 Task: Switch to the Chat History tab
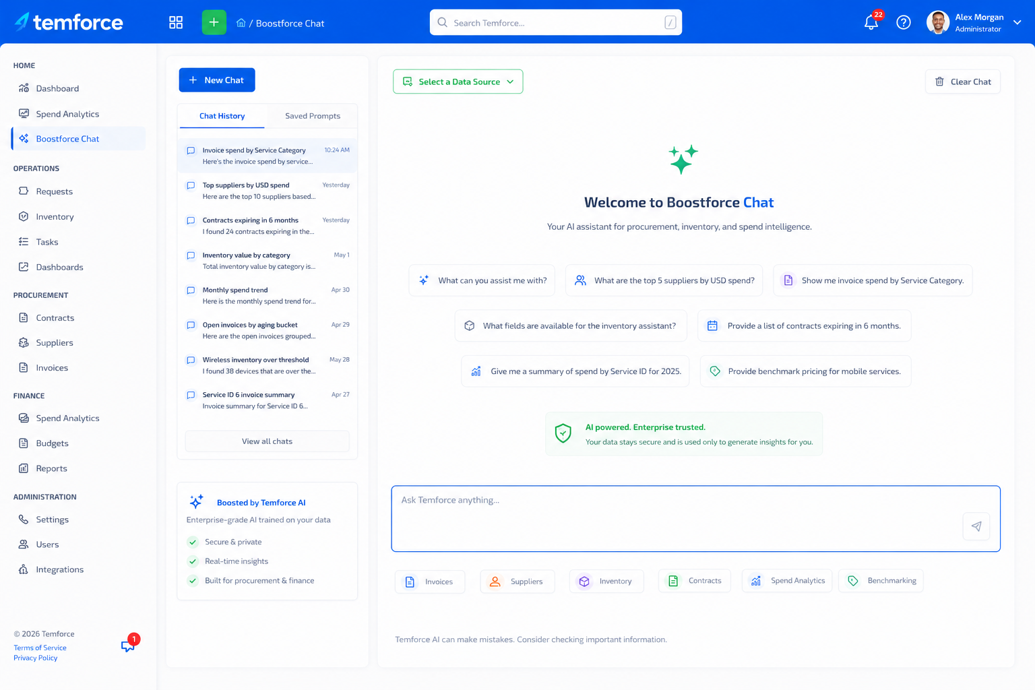click(222, 116)
